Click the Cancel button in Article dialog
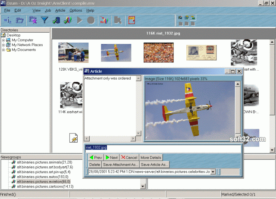Viewport: 276px width, 199px height. pos(129,158)
